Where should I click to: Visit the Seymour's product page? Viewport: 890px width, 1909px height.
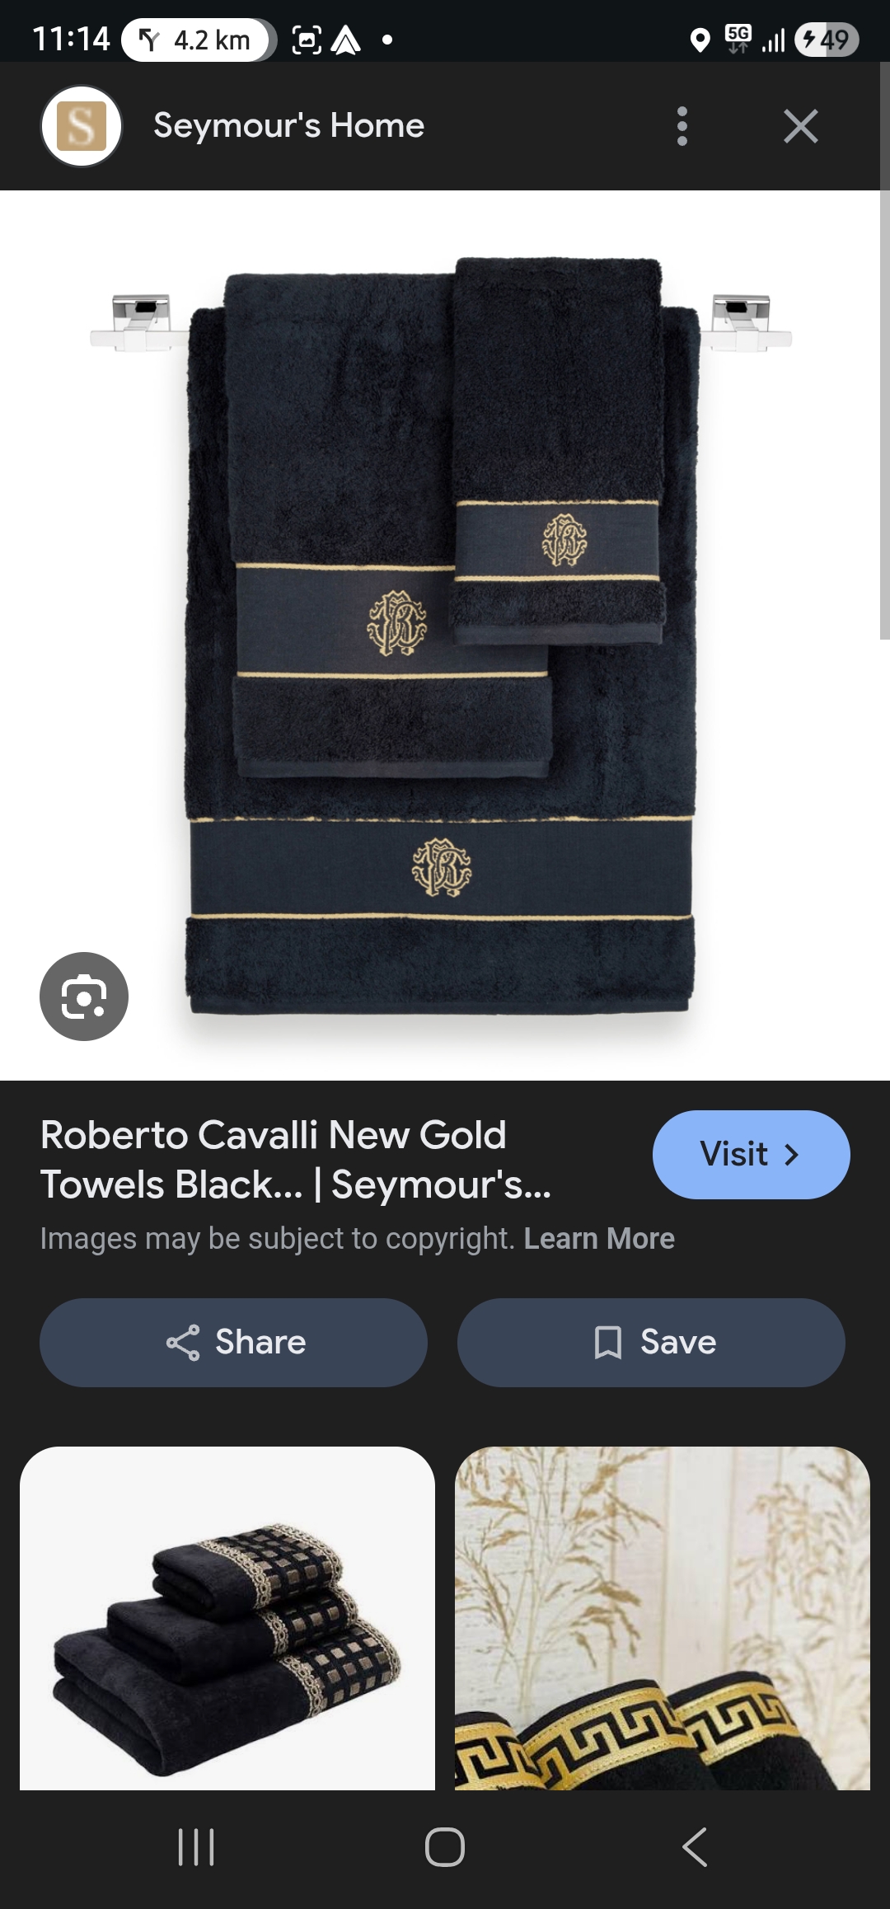point(752,1154)
